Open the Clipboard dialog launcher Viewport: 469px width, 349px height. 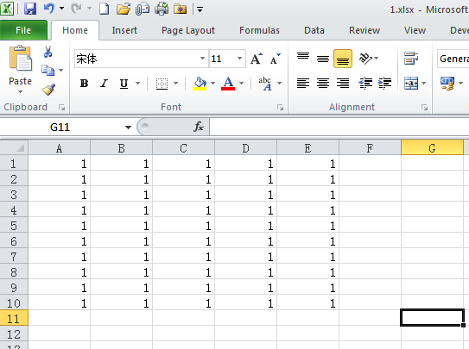61,108
